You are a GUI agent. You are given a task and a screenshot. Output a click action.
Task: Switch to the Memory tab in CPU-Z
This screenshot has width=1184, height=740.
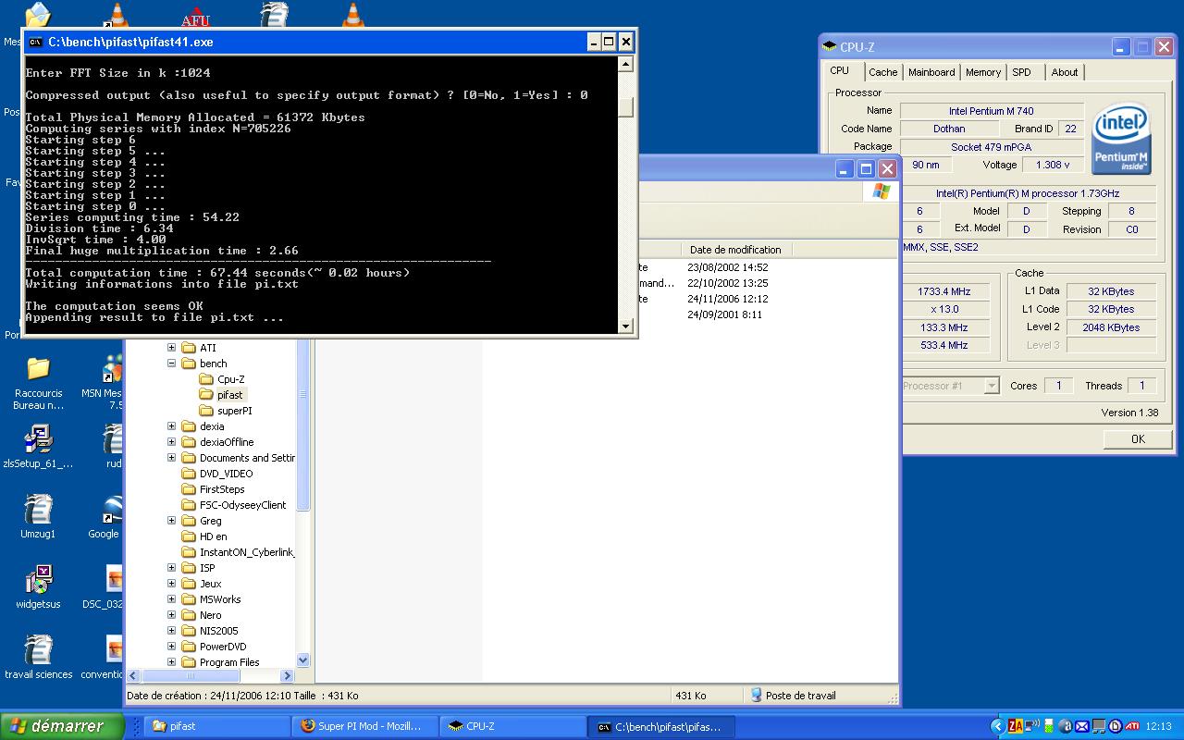click(x=982, y=72)
